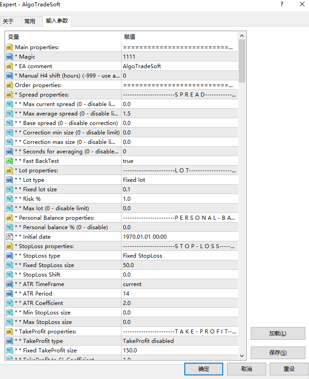Click the scrollbar down arrow
This screenshot has height=379, width=309.
(x=242, y=356)
